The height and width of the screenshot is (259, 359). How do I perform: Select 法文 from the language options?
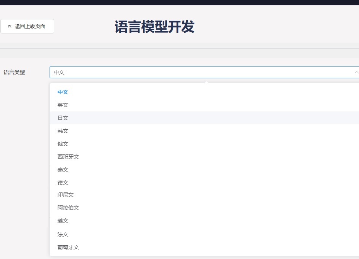(63, 234)
